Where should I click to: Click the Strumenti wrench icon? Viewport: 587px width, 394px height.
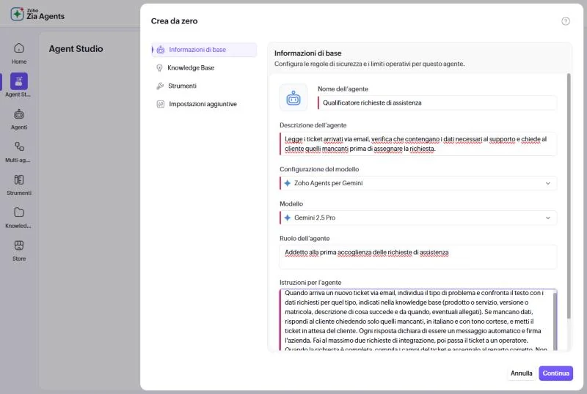tap(160, 86)
